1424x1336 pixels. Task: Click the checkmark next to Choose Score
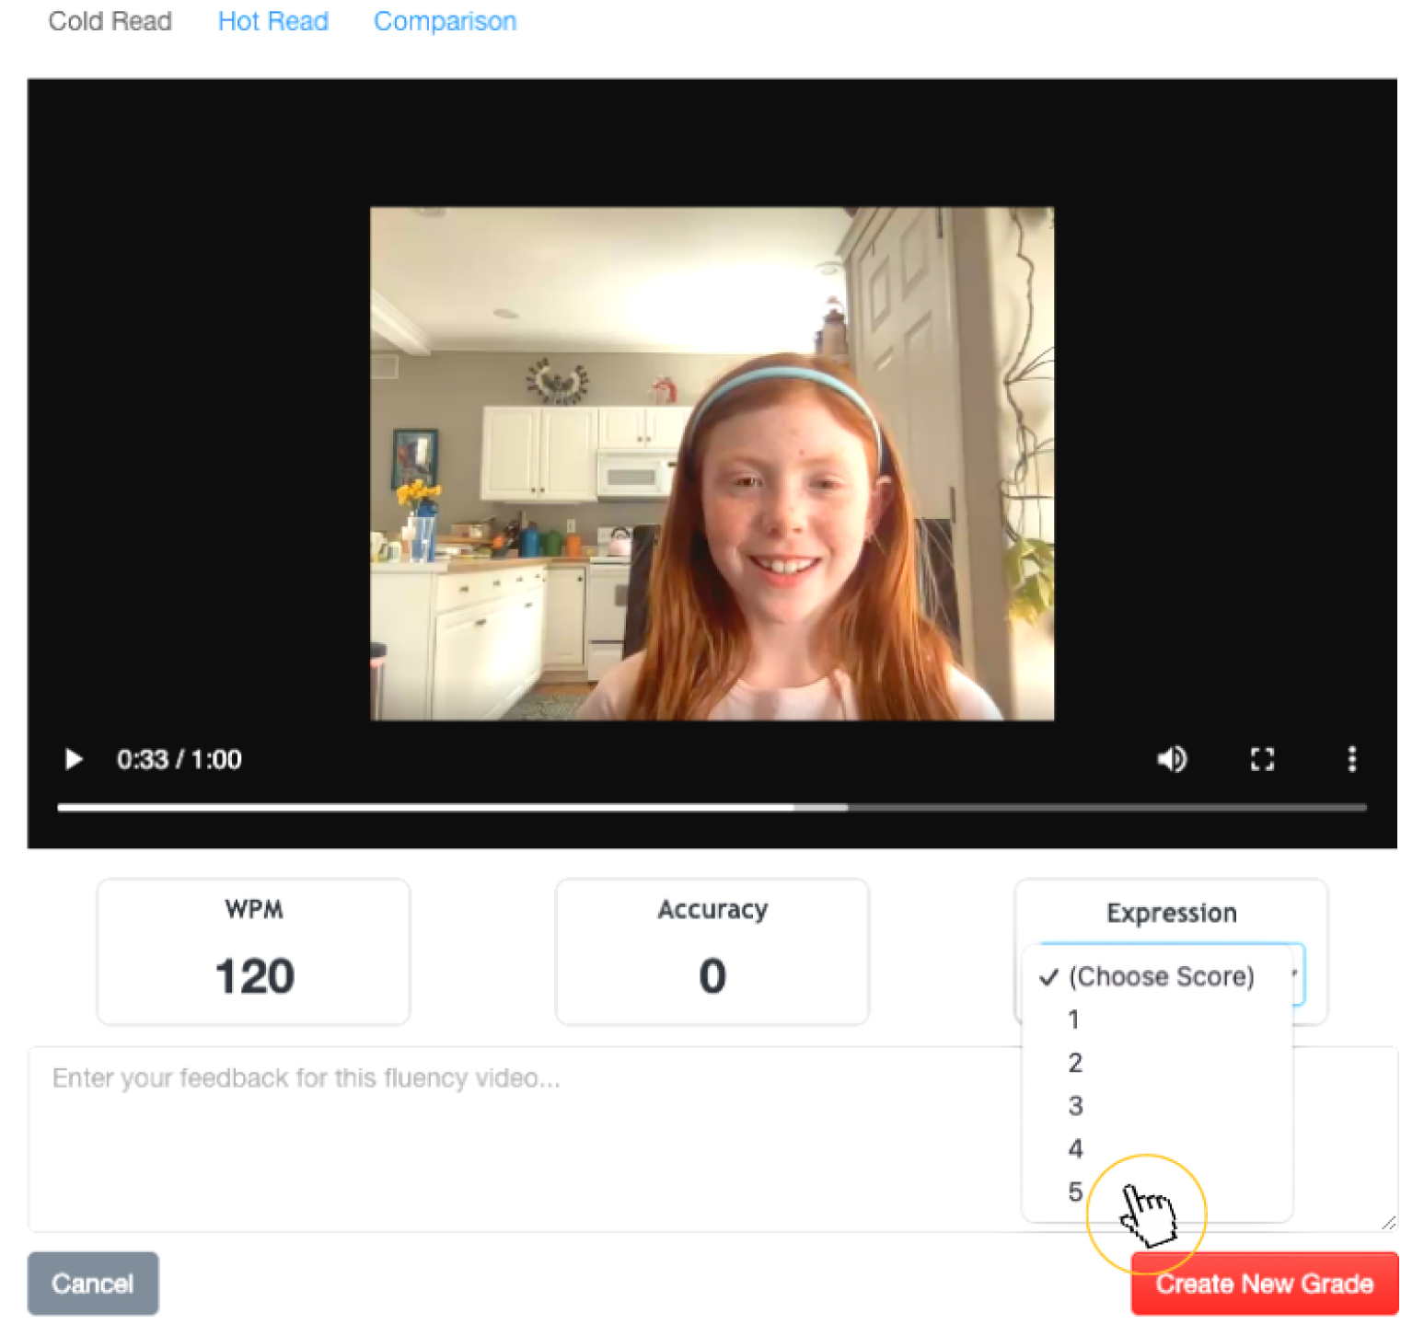1048,978
